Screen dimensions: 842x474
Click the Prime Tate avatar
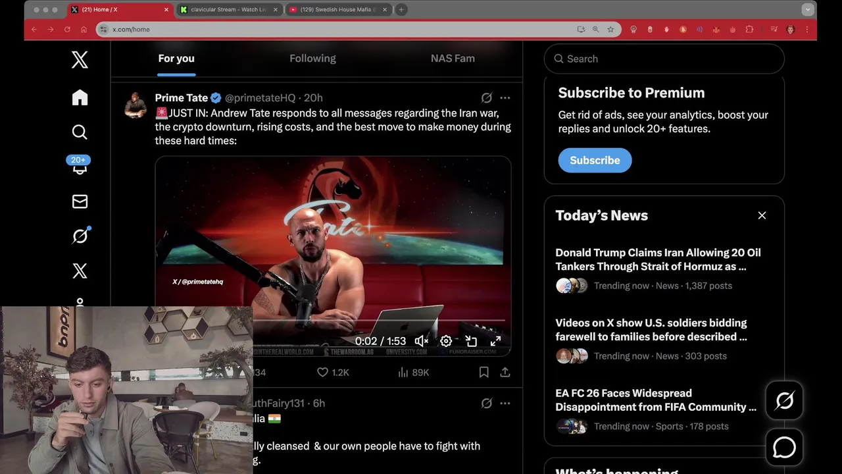pyautogui.click(x=136, y=105)
